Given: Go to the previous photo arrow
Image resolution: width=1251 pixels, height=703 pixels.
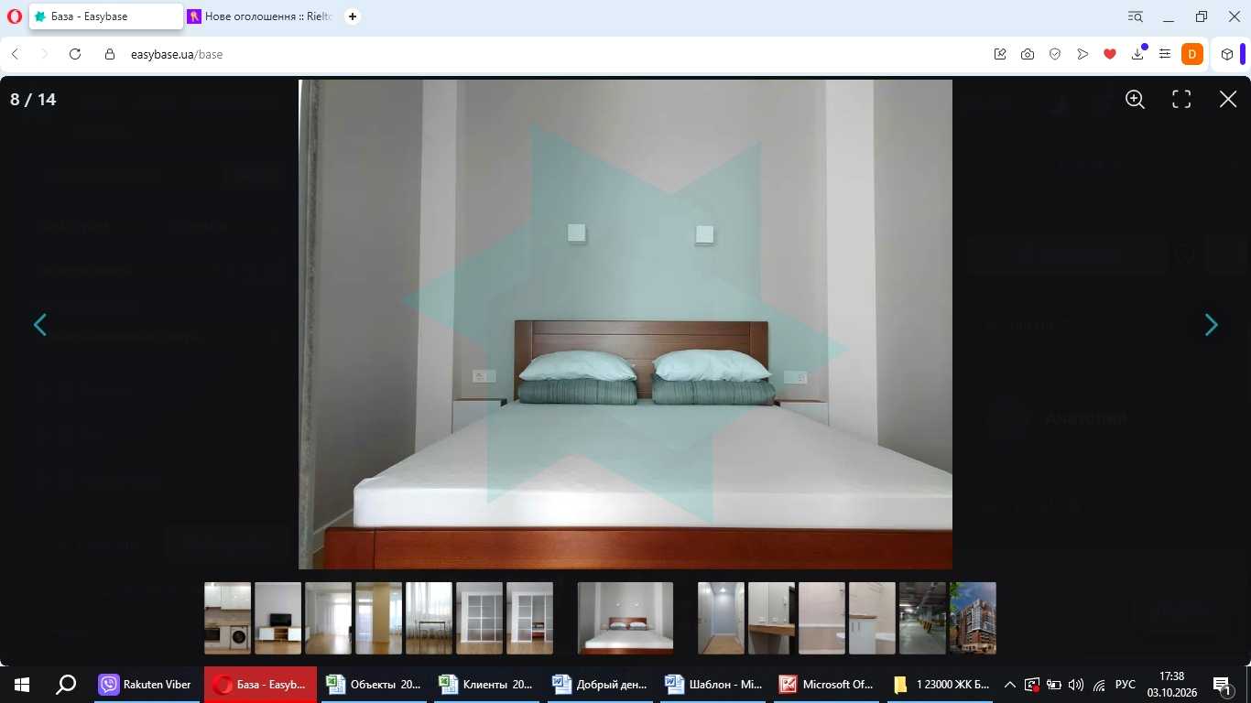Looking at the screenshot, I should pyautogui.click(x=40, y=325).
